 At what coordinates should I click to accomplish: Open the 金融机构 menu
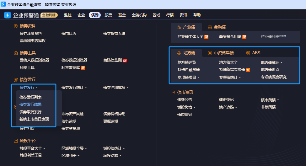coord(139,15)
